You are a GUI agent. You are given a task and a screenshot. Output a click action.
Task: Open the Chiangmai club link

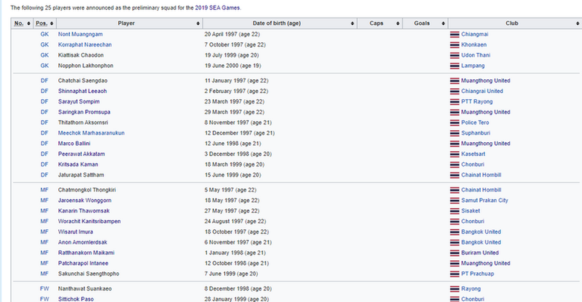click(x=475, y=34)
